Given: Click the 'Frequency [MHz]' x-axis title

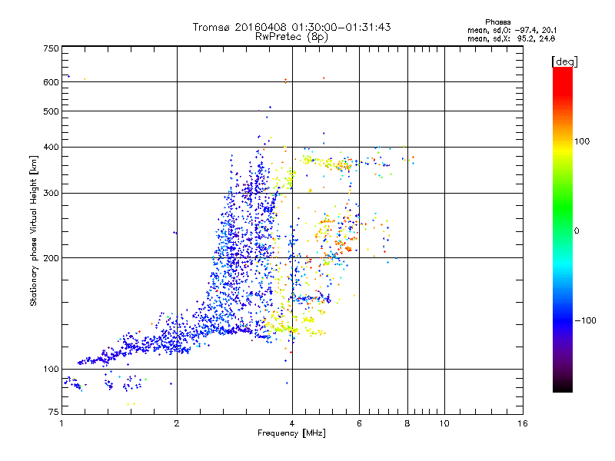Looking at the screenshot, I should tap(291, 433).
